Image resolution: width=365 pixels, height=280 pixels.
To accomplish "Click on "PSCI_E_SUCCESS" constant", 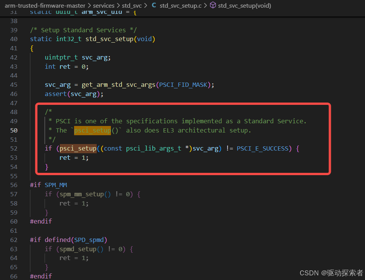I will [x=263, y=149].
